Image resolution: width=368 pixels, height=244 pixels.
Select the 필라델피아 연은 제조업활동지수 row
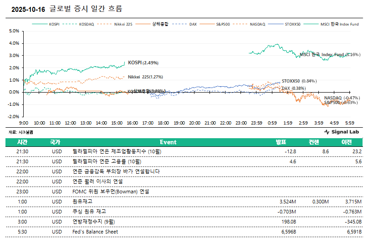click(117, 151)
